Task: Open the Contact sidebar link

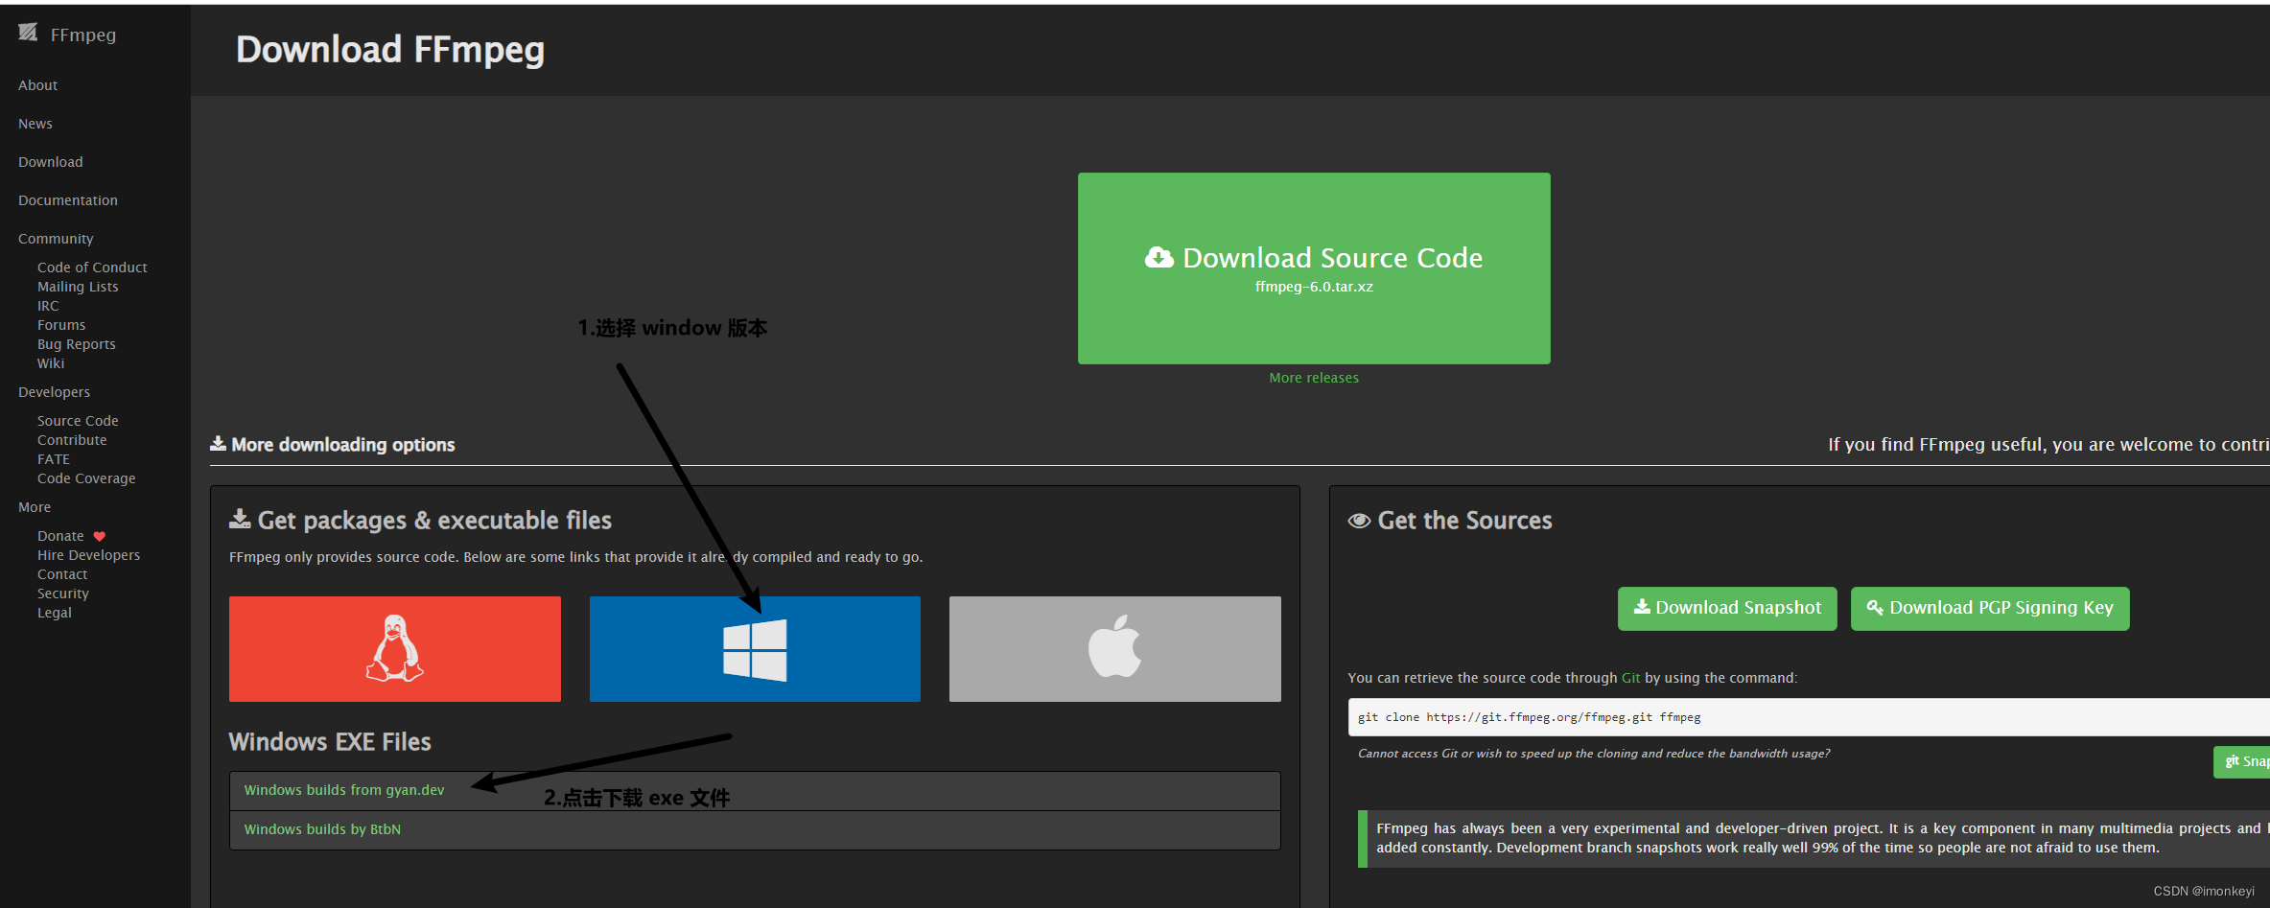Action: pyautogui.click(x=62, y=574)
